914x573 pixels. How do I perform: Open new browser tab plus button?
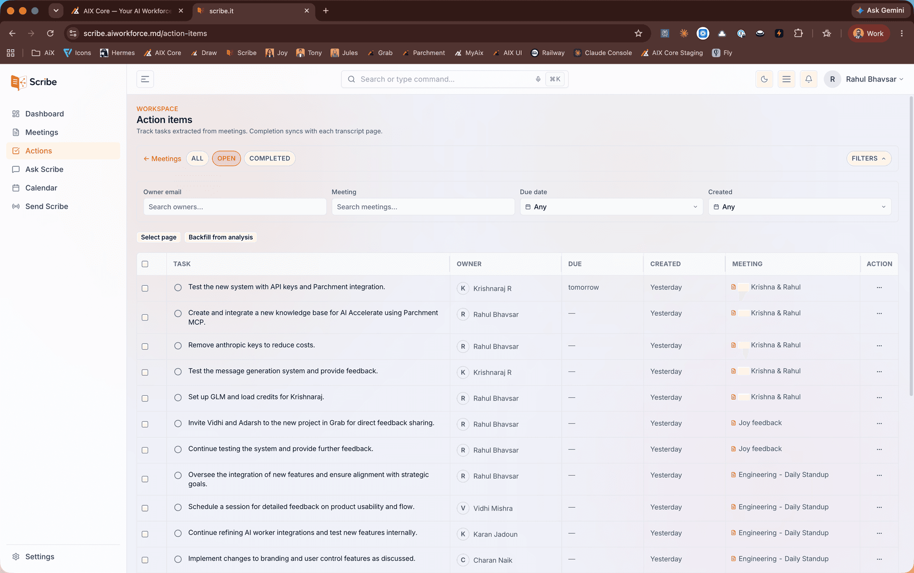point(326,10)
